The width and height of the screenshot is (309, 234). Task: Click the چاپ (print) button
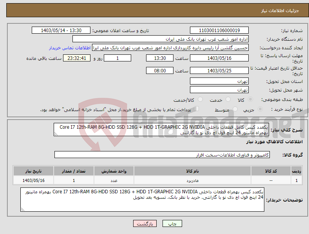(172, 223)
